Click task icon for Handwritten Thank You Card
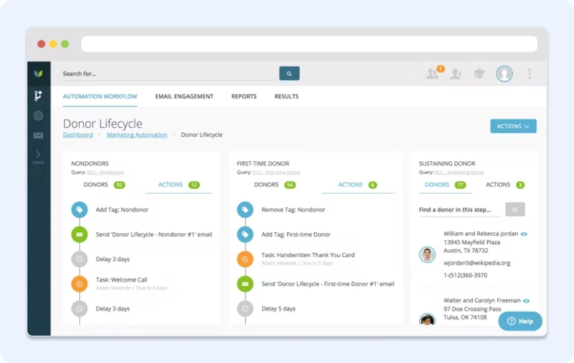 coord(246,259)
